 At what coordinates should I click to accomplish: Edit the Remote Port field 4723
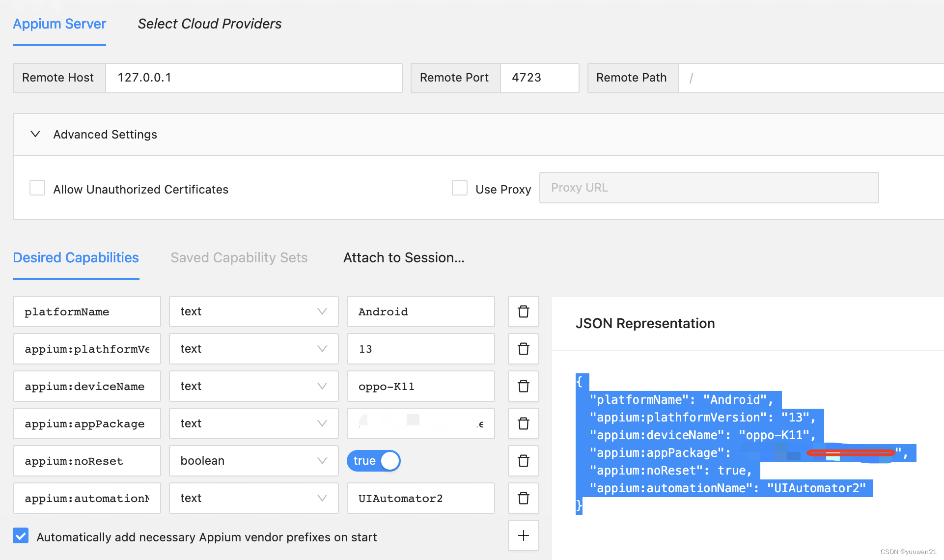[x=539, y=78]
